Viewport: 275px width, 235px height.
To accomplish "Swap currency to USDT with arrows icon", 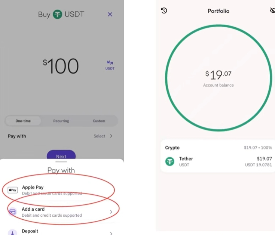I will (110, 65).
